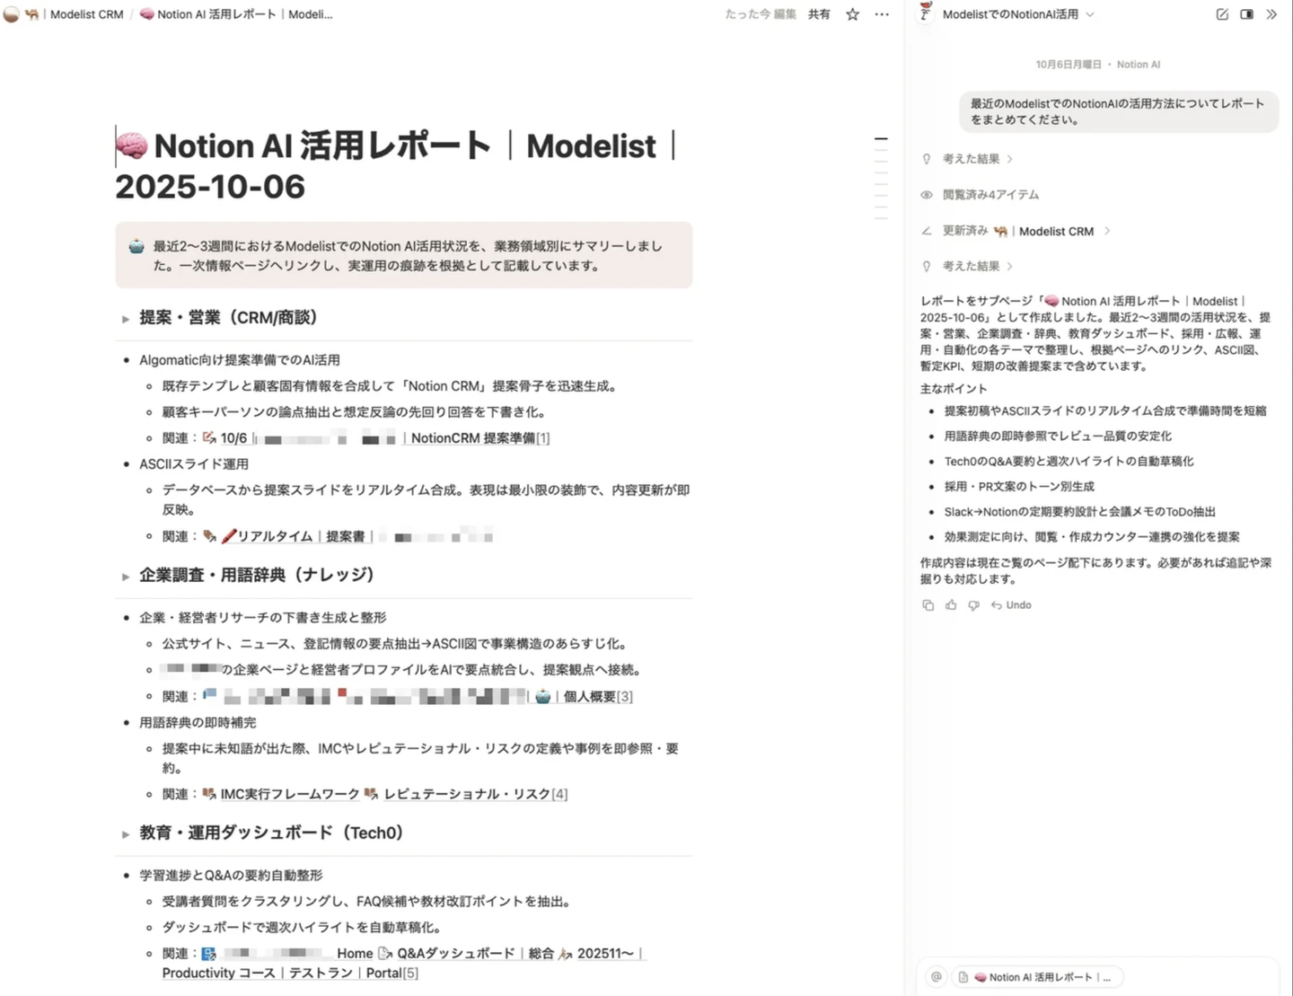The width and height of the screenshot is (1293, 996).
Task: Expand the first 考えた結果 reasoning
Action: click(x=978, y=159)
